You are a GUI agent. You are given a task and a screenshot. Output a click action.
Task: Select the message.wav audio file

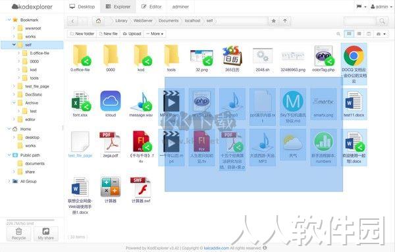(x=141, y=102)
